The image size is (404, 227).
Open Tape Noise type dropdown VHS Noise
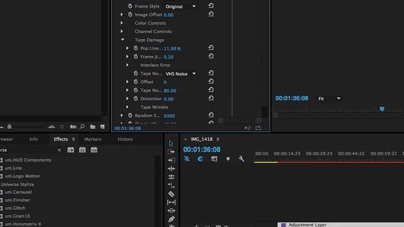pyautogui.click(x=181, y=74)
